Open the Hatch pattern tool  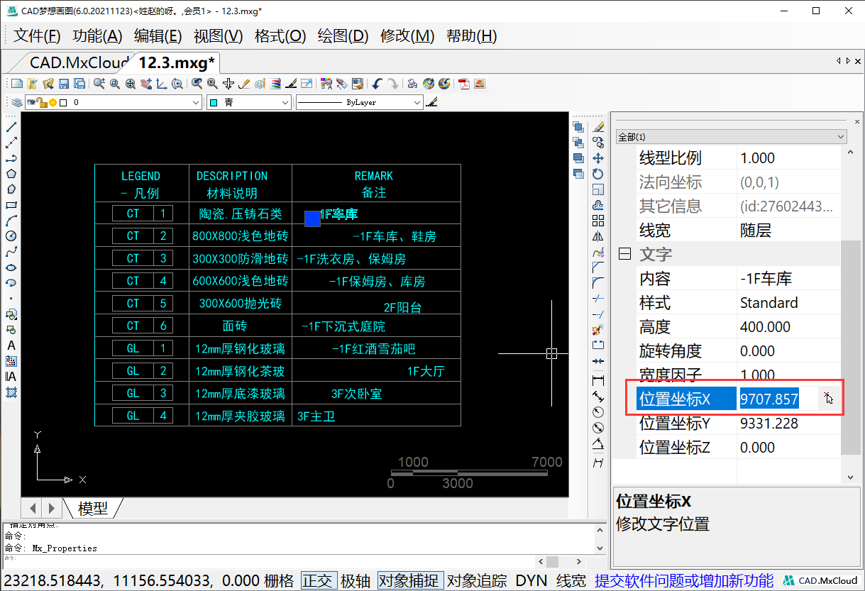[x=11, y=392]
